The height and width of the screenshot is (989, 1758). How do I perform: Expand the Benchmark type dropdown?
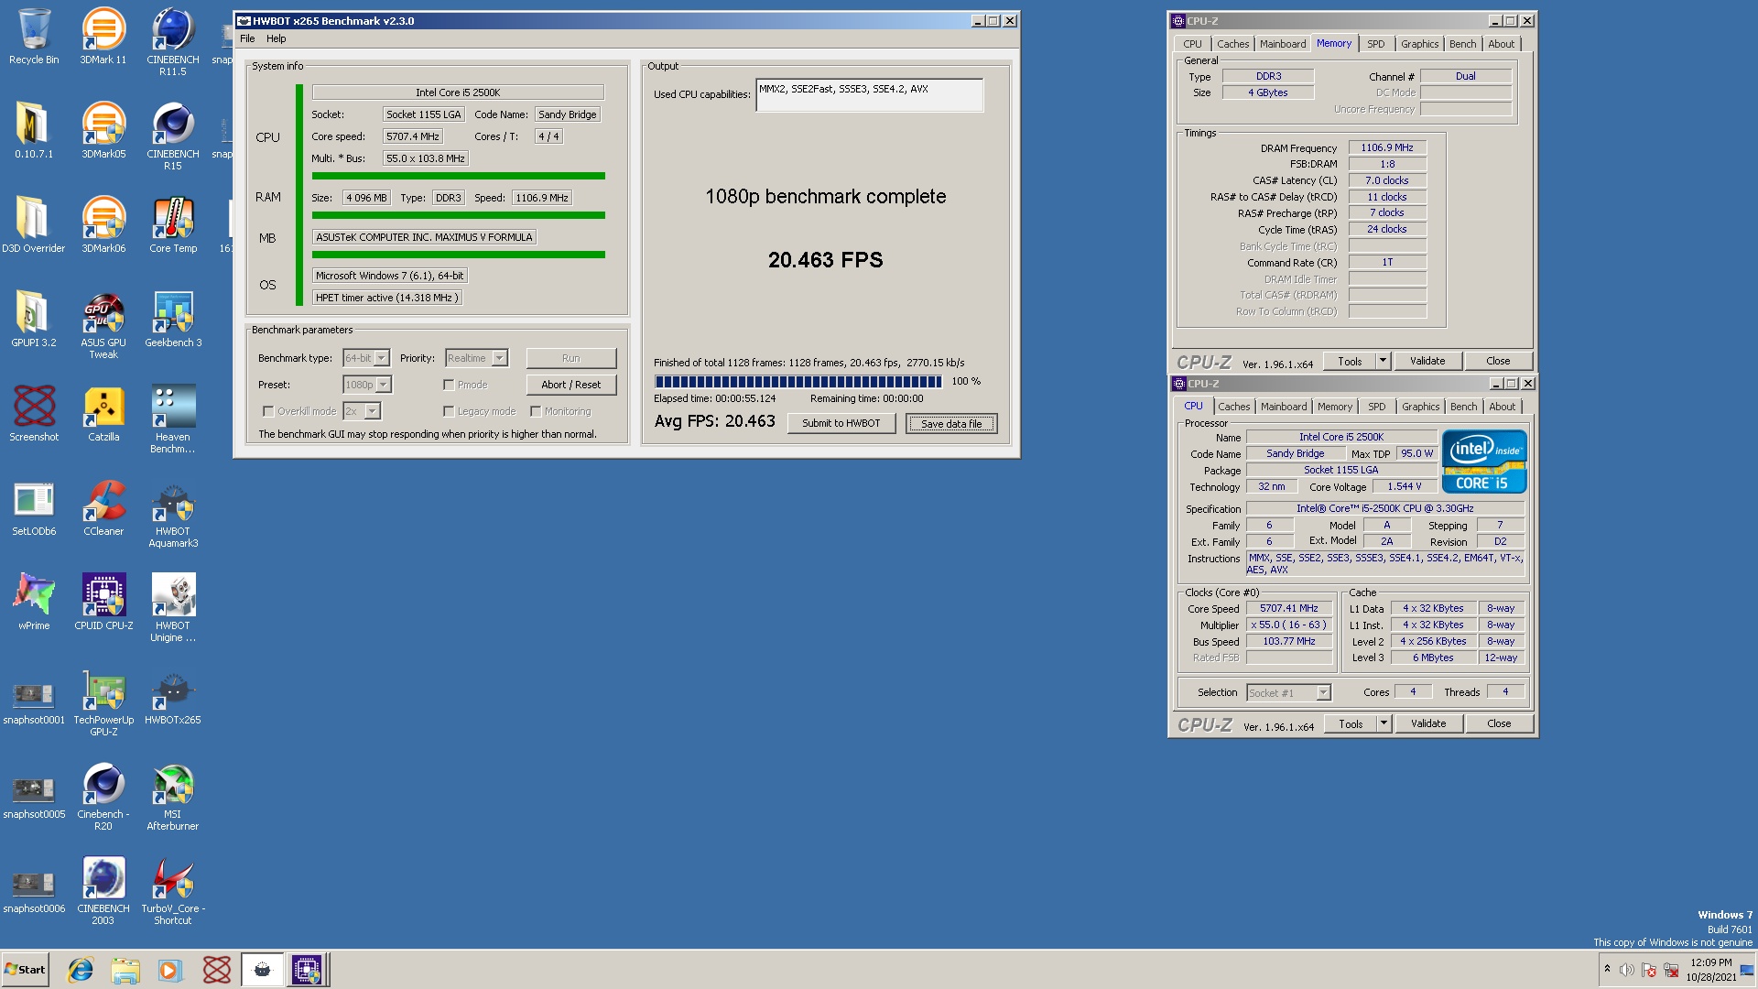(382, 358)
